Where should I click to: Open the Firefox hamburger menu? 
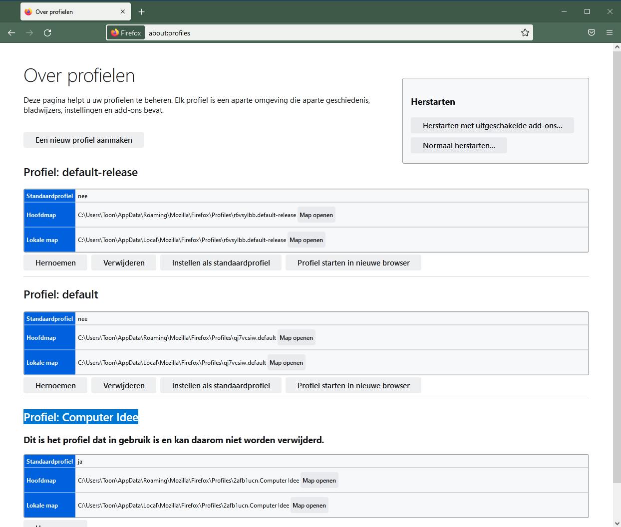coord(610,33)
